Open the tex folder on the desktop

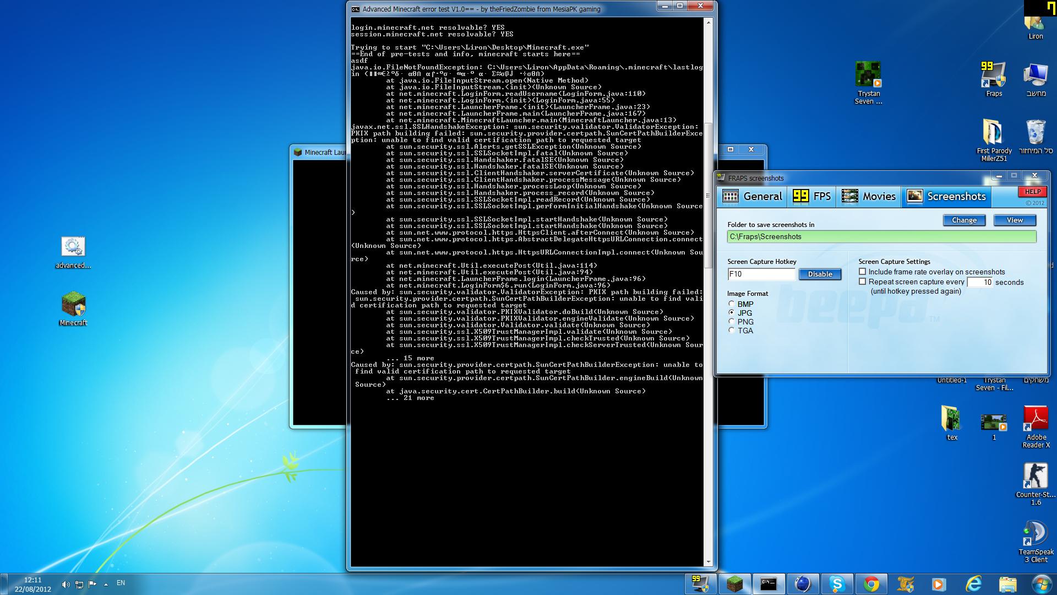[x=951, y=420]
